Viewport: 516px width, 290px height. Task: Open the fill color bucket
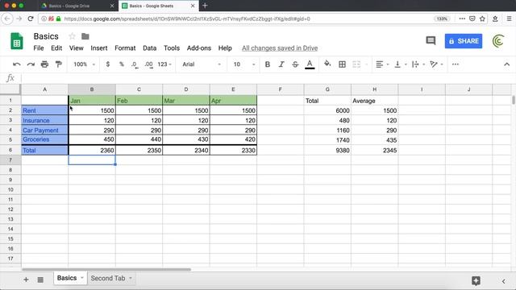(327, 64)
